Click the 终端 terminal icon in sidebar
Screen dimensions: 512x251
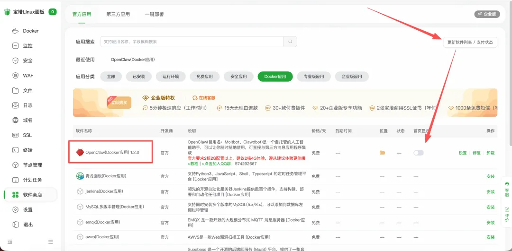pos(15,150)
